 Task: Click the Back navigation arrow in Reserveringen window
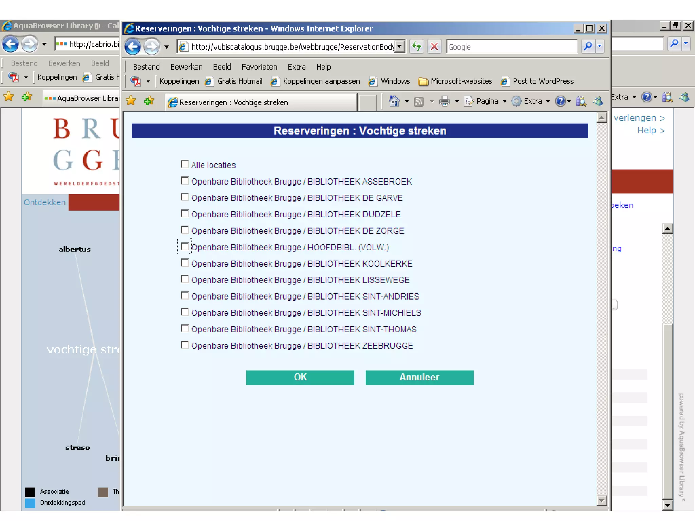coord(133,46)
